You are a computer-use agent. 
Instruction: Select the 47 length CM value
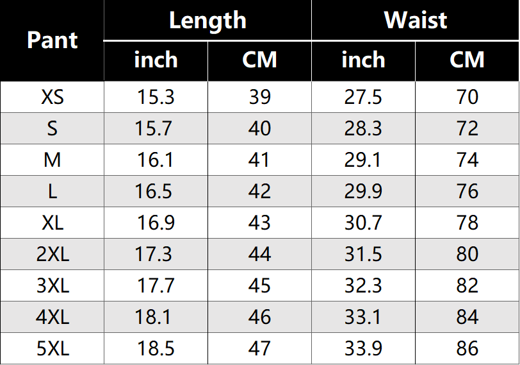[x=259, y=348]
